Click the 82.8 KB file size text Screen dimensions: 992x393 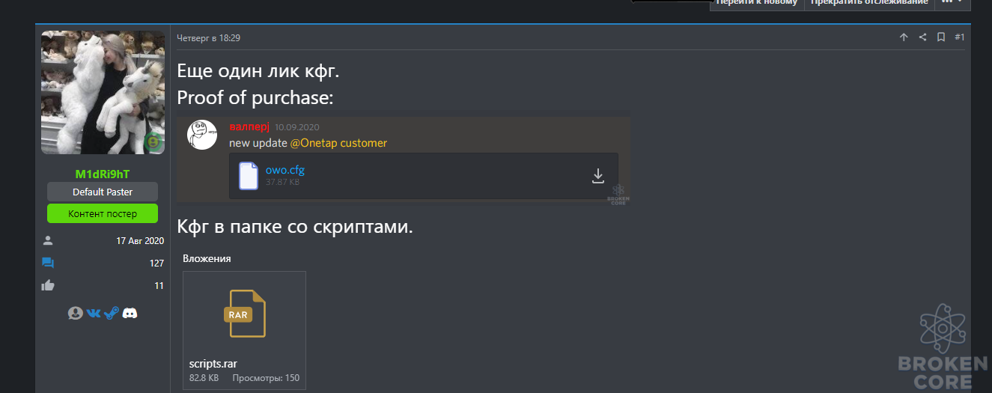click(x=204, y=378)
